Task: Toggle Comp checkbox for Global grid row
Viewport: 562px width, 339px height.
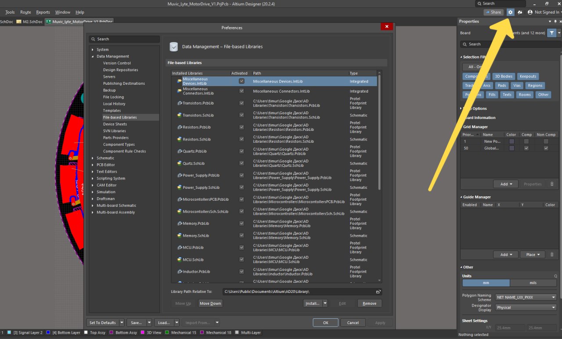Action: [x=526, y=148]
